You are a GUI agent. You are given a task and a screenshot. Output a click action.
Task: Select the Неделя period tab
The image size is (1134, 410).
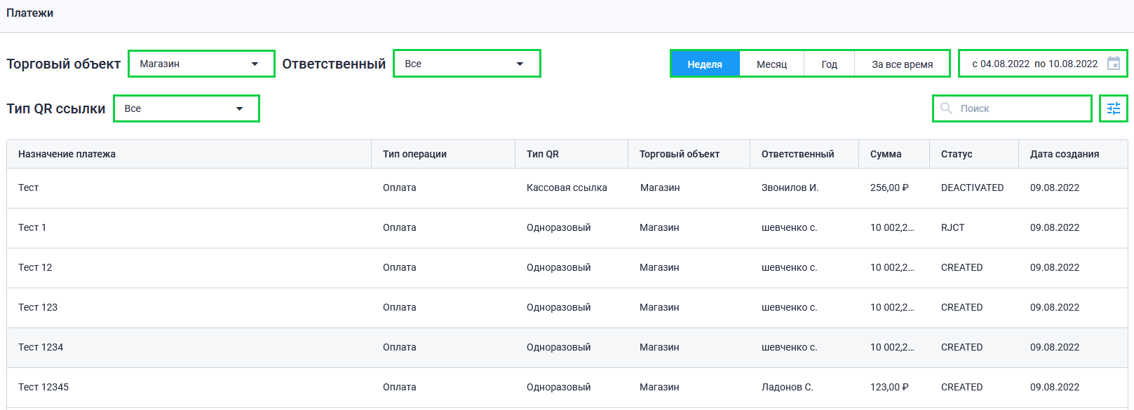(705, 64)
